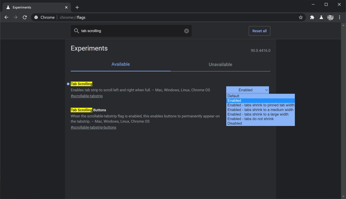Image resolution: width=346 pixels, height=199 pixels.
Task: Click the search magnifier icon
Action: (x=76, y=31)
